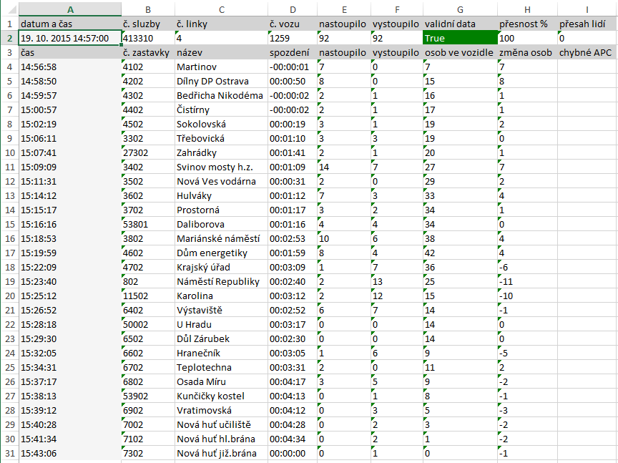618x463 pixels.
Task: Select column C header
Action: point(222,9)
